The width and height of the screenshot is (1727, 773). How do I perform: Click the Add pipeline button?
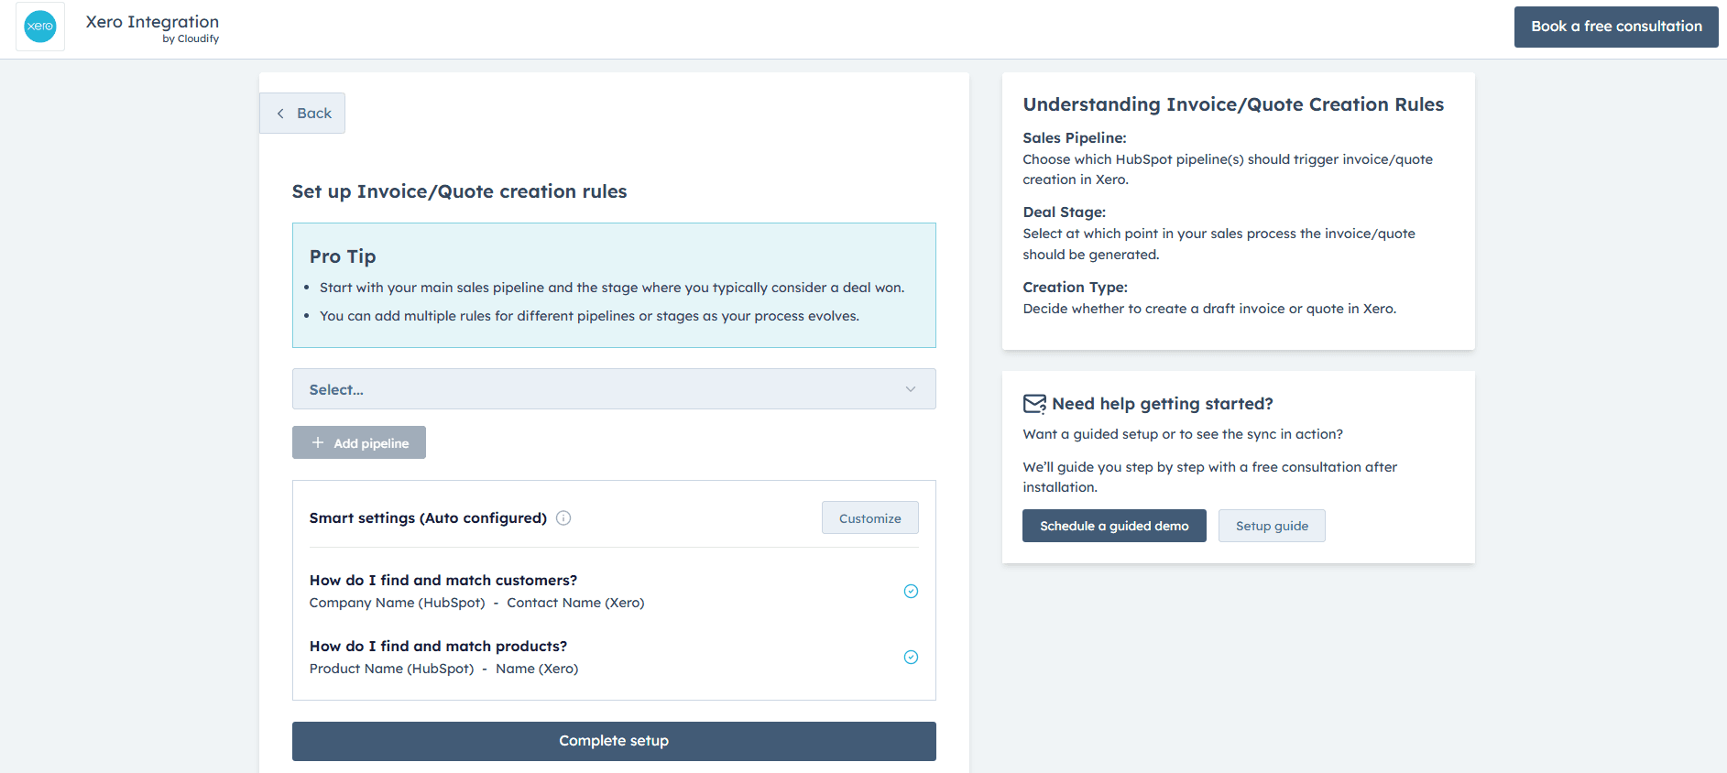click(x=359, y=442)
